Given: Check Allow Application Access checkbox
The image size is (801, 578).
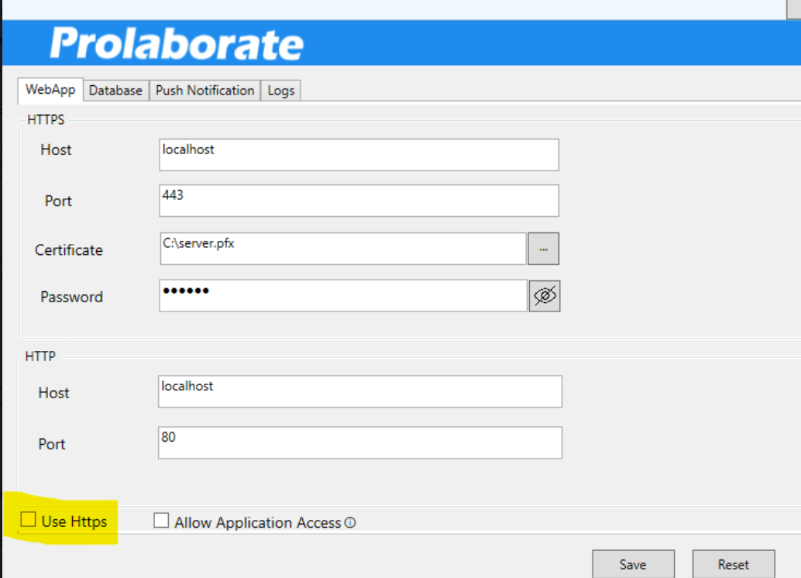Looking at the screenshot, I should [x=161, y=520].
